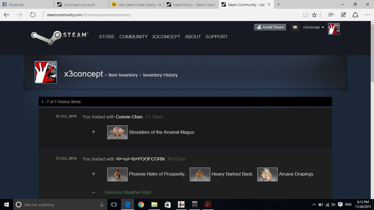Switch to x3concept's account tab
Screen dimensions: 374x210
click(x=82, y=5)
